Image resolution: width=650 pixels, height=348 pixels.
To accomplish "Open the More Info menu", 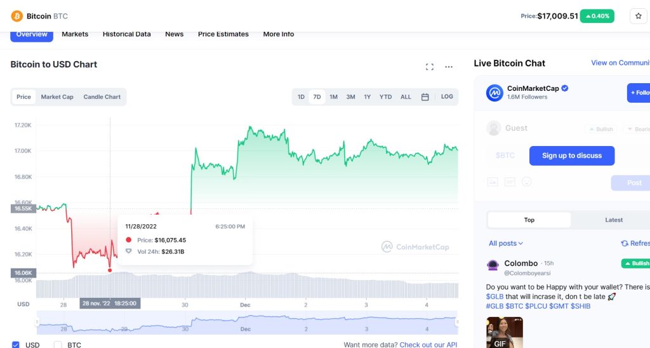I will point(279,34).
